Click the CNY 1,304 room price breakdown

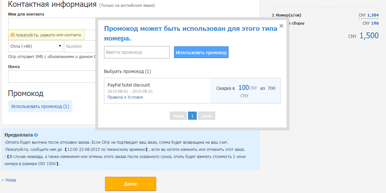tap(369, 15)
